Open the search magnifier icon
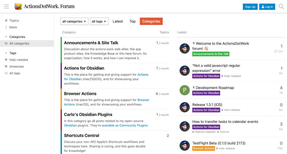 tap(281, 6)
